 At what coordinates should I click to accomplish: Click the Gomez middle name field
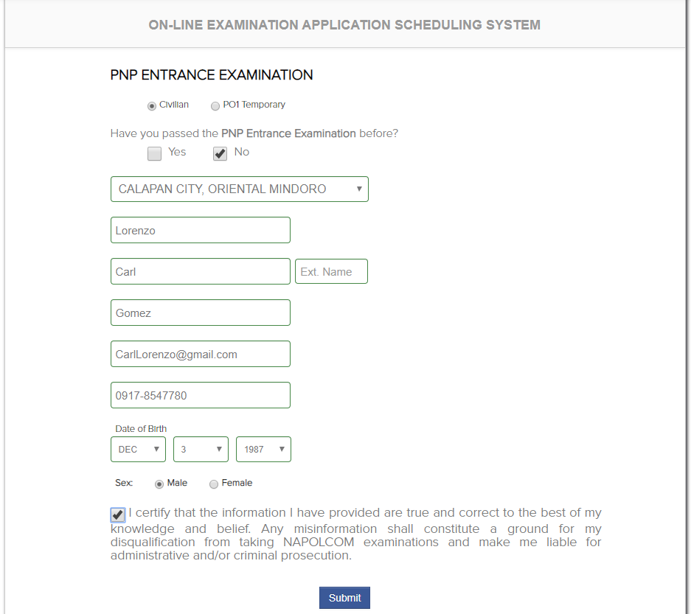pos(201,313)
